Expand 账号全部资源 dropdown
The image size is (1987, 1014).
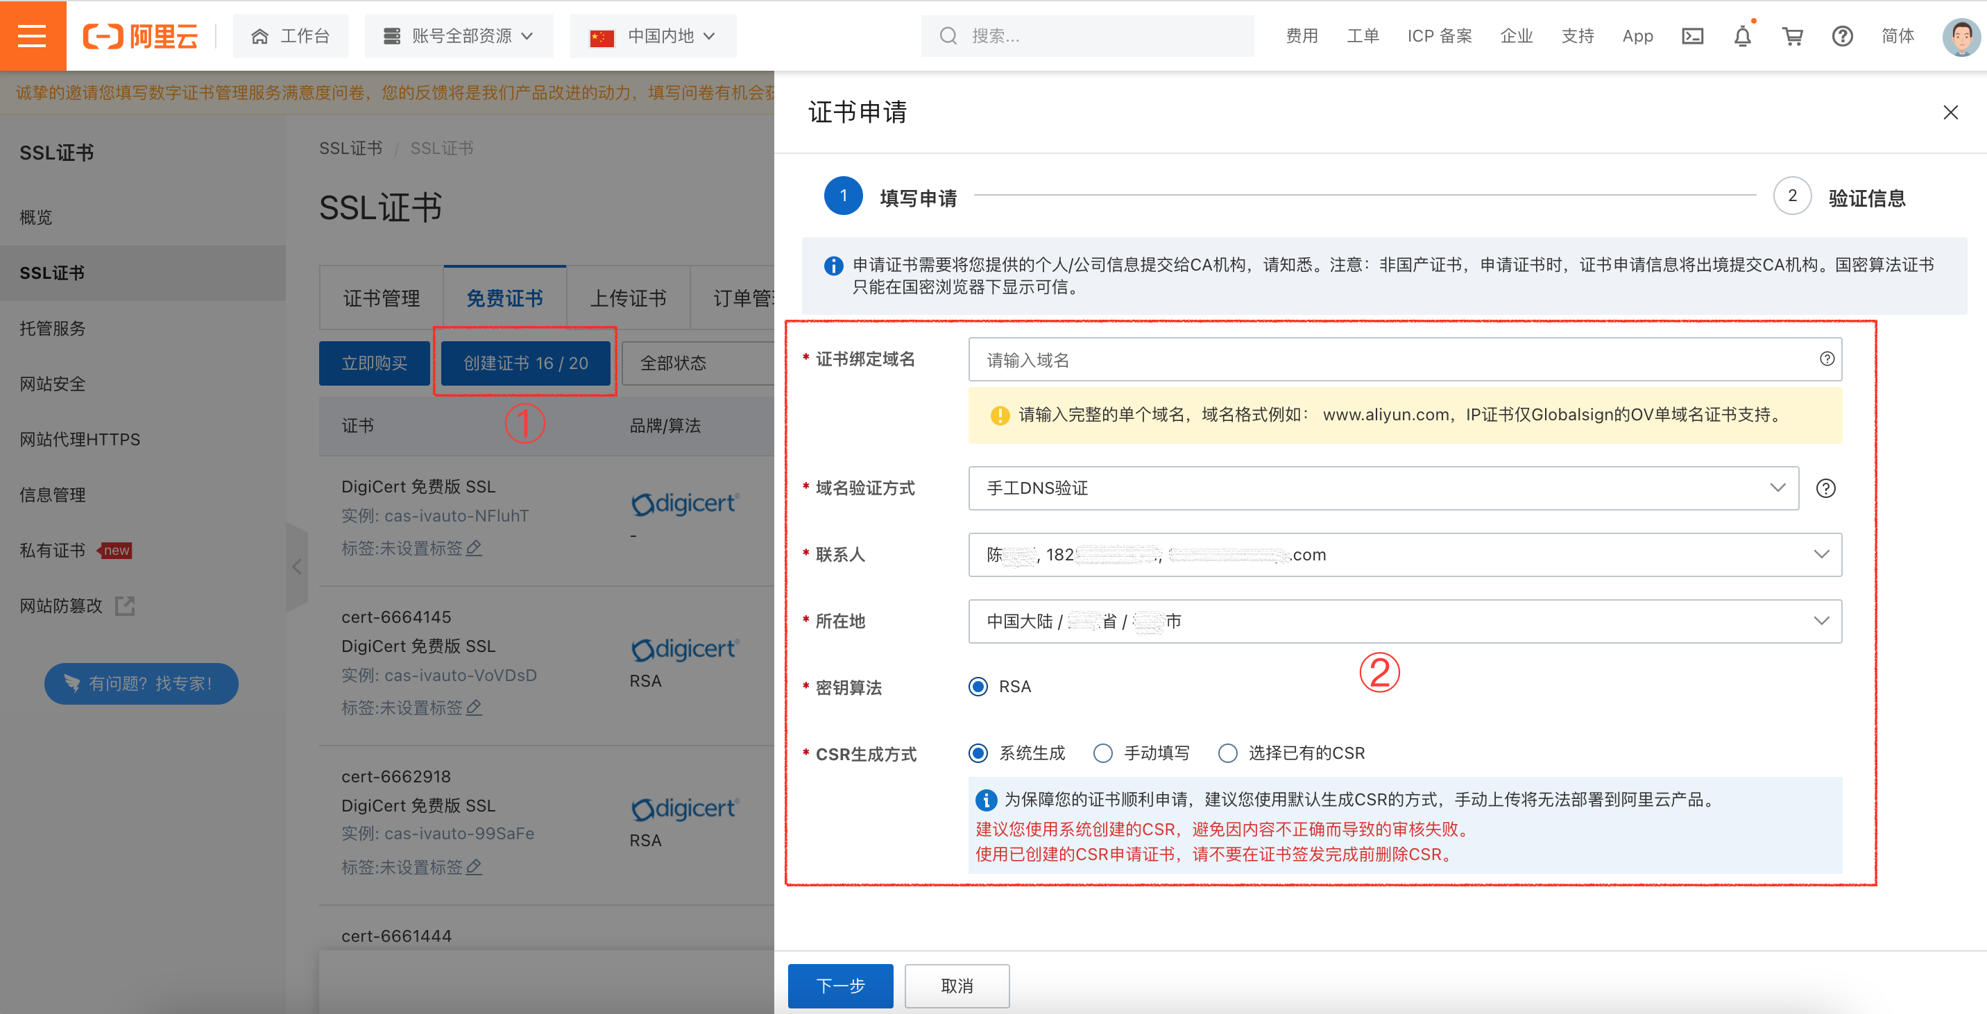pos(459,36)
